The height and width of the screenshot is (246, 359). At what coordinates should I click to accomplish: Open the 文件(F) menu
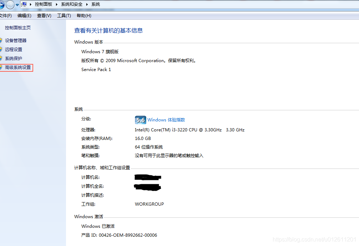pyautogui.click(x=5, y=16)
